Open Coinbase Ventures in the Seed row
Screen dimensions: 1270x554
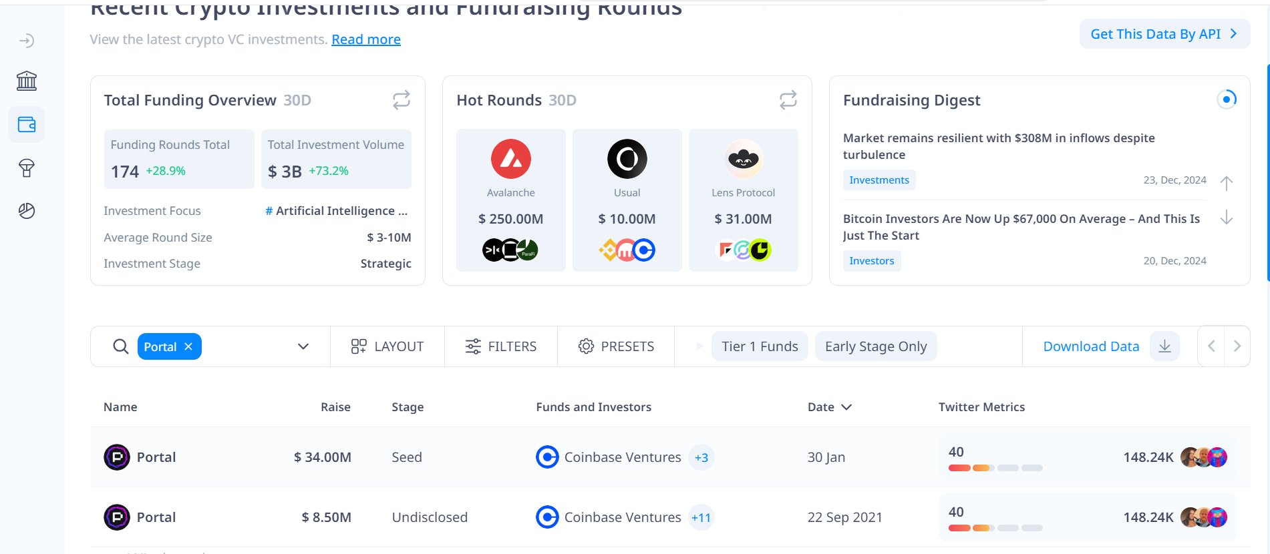(609, 457)
